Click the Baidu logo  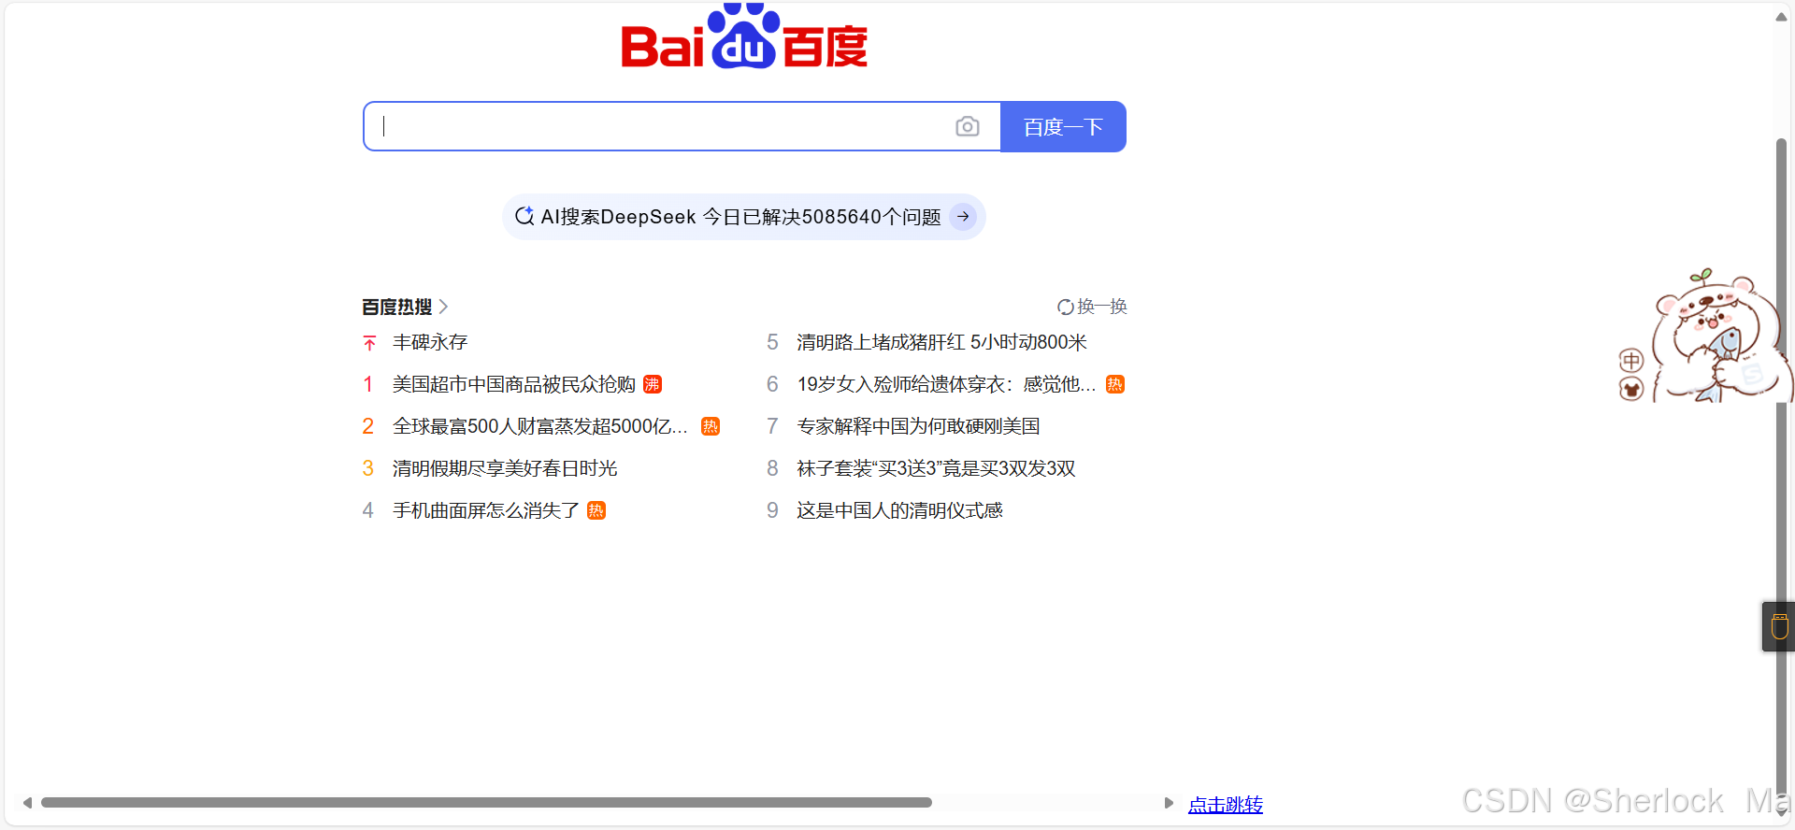(745, 36)
